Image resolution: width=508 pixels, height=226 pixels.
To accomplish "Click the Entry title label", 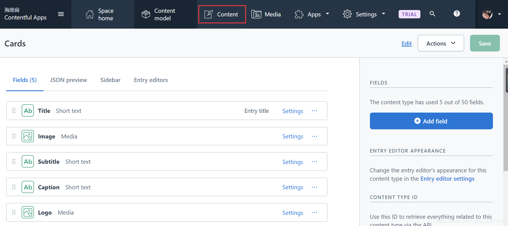I will pyautogui.click(x=257, y=111).
